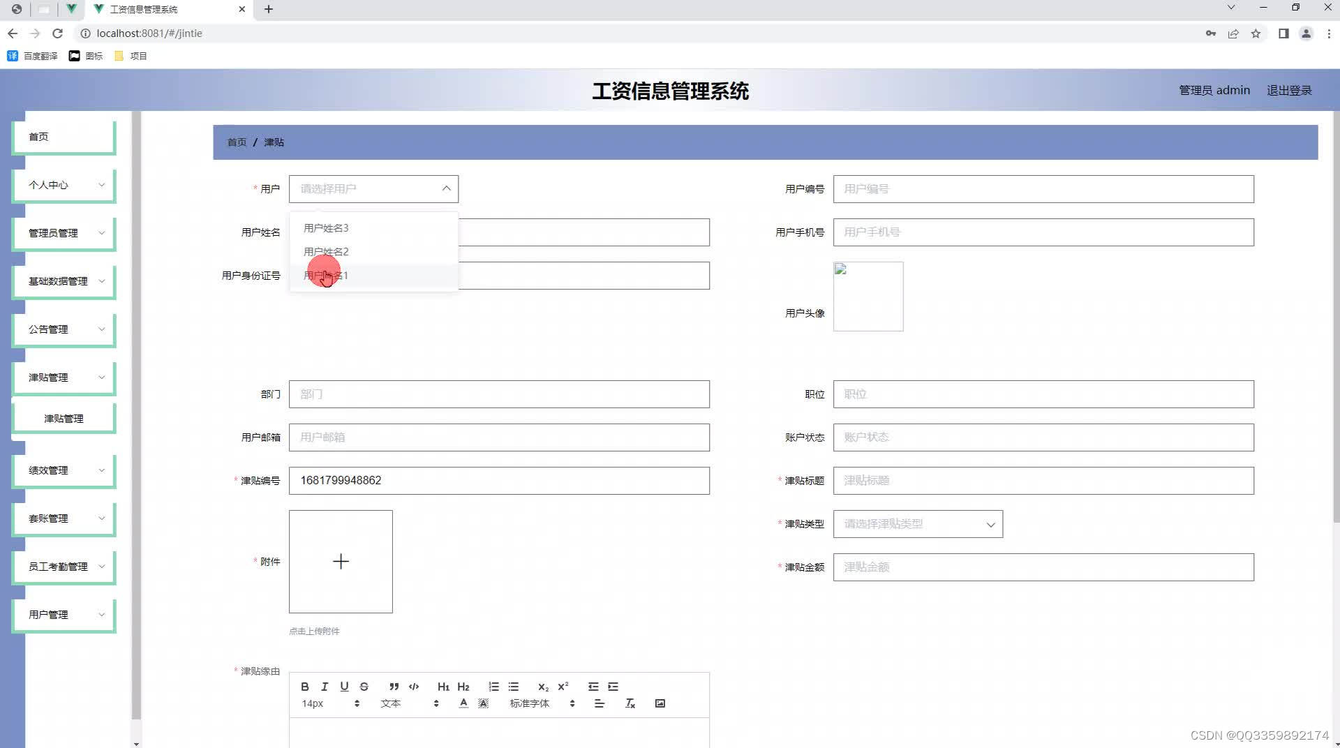Screen dimensions: 1340x748
Task: Apply Heading 2 style
Action: (x=463, y=687)
